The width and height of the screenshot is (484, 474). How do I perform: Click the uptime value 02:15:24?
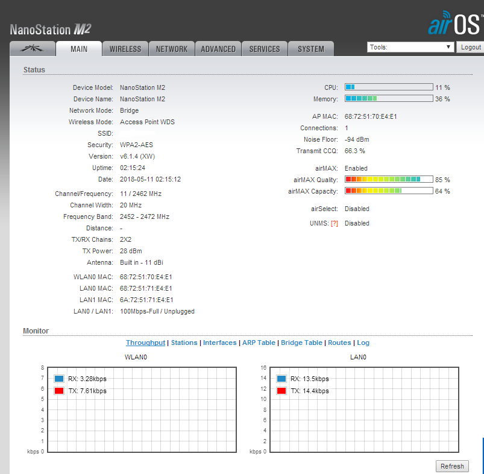click(133, 168)
